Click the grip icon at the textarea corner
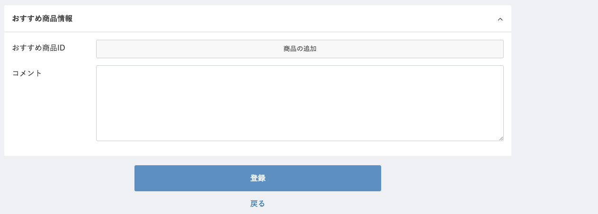Image resolution: width=598 pixels, height=214 pixels. tap(501, 138)
